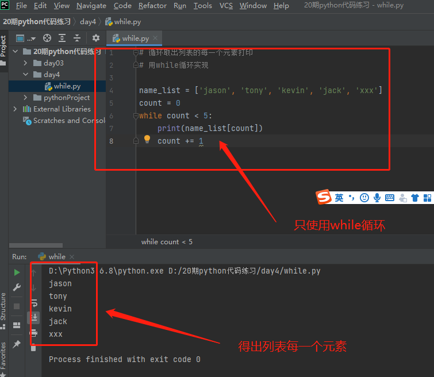Screen dimensions: 434x377
Task: Toggle the comment fold marker on line 1
Action: [136, 53]
